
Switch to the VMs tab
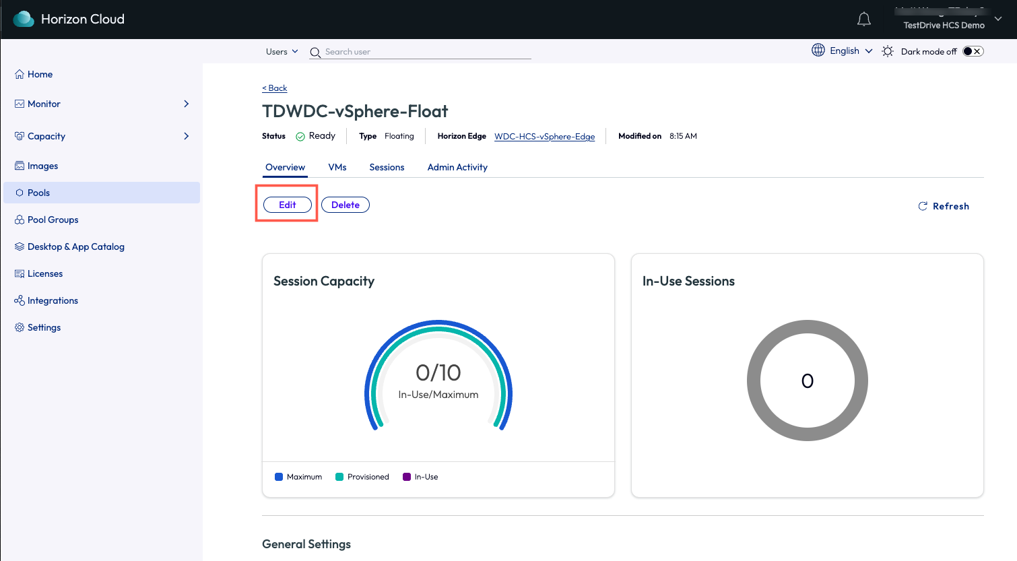click(337, 167)
